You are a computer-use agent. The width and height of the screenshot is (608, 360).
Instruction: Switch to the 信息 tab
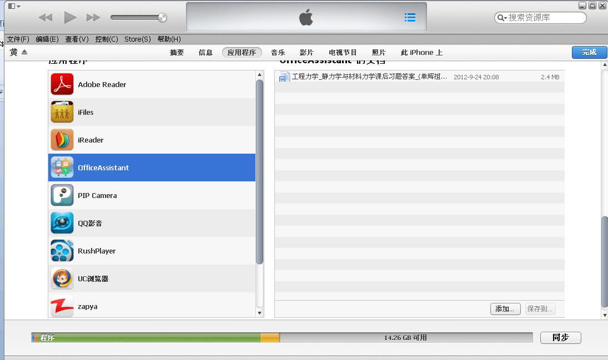(205, 52)
